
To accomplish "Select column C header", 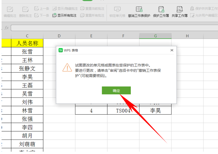I will pos(27,36).
